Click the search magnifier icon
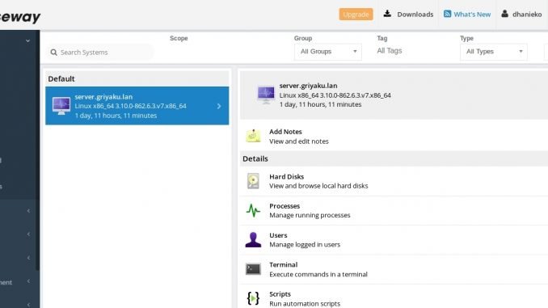The width and height of the screenshot is (548, 308). pyautogui.click(x=53, y=53)
